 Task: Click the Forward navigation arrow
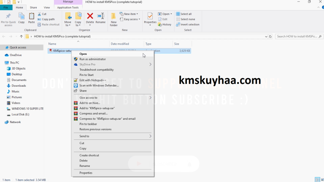coord(11,37)
